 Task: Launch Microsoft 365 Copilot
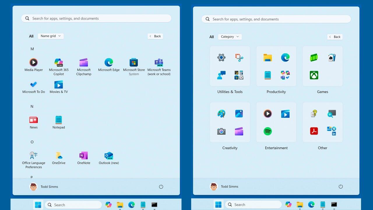[59, 67]
